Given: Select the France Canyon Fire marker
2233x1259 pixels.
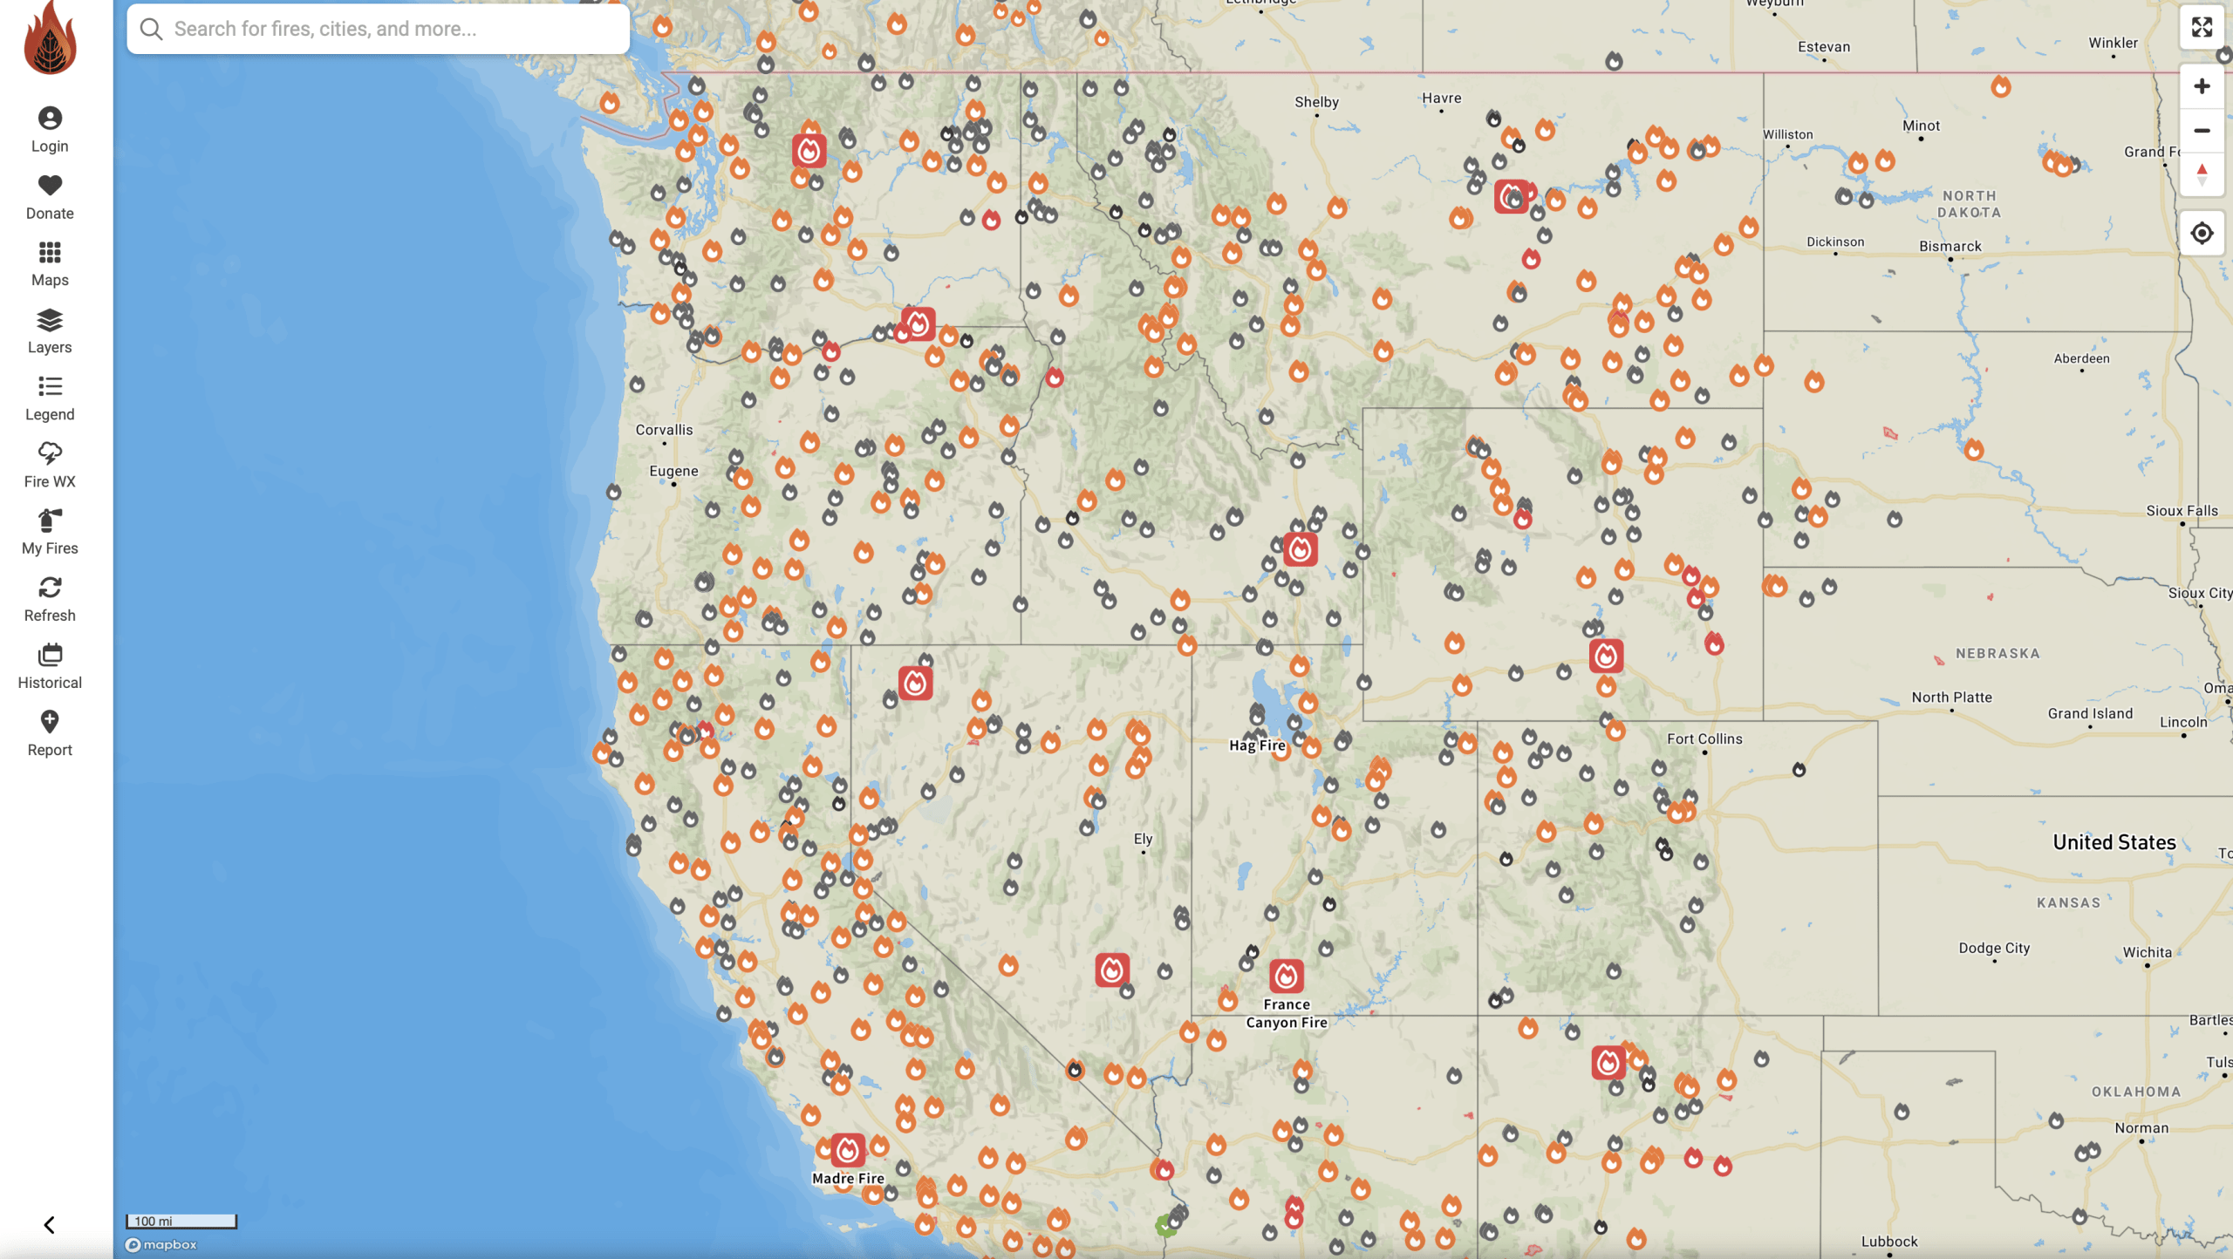Looking at the screenshot, I should pos(1286,977).
